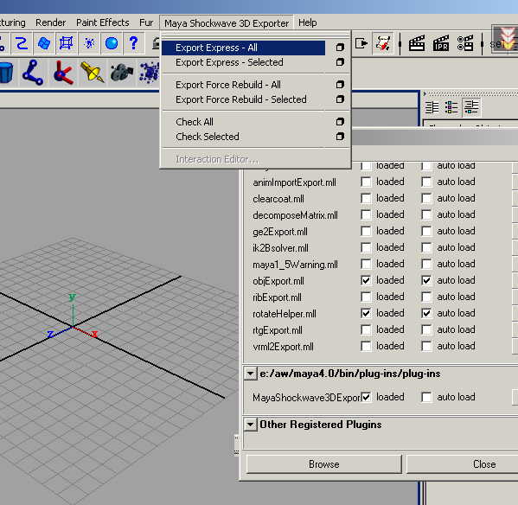
Task: Click the gray camera shelf icon
Action: tap(121, 73)
